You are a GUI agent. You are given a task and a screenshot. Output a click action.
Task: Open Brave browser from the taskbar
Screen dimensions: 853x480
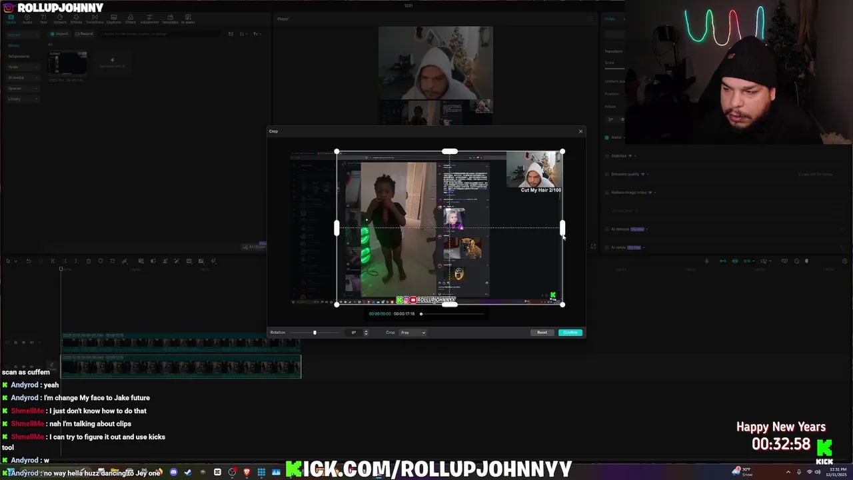(x=247, y=472)
